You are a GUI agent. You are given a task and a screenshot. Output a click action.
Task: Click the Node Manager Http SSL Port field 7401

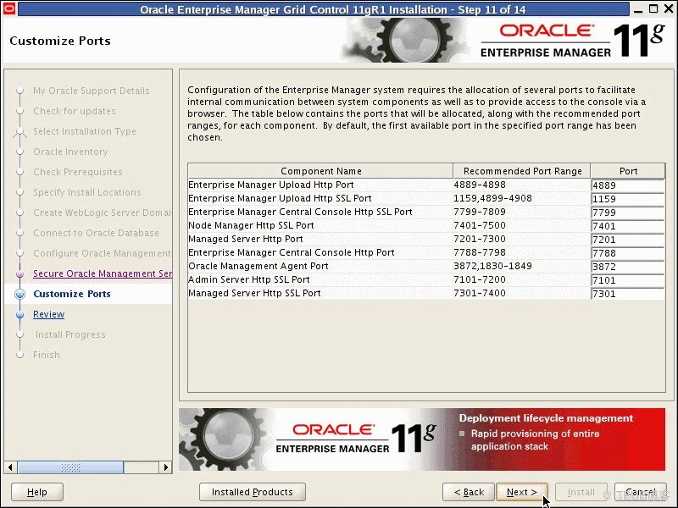[628, 226]
